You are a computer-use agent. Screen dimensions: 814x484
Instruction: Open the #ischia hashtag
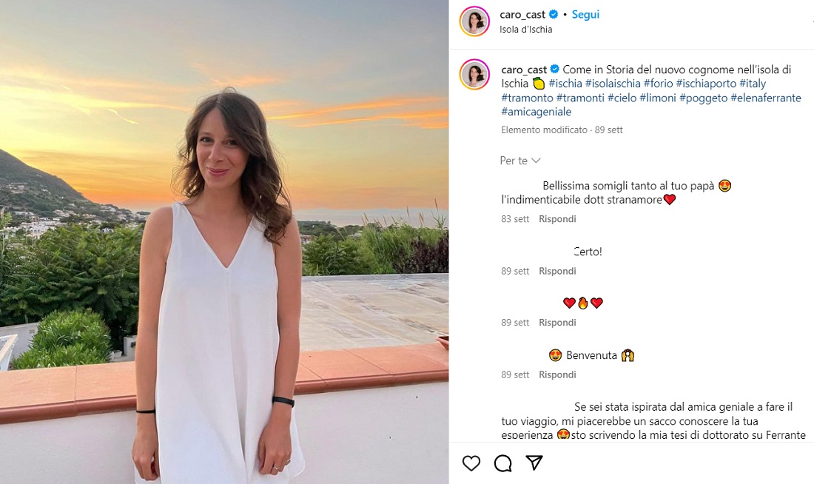[x=565, y=84]
